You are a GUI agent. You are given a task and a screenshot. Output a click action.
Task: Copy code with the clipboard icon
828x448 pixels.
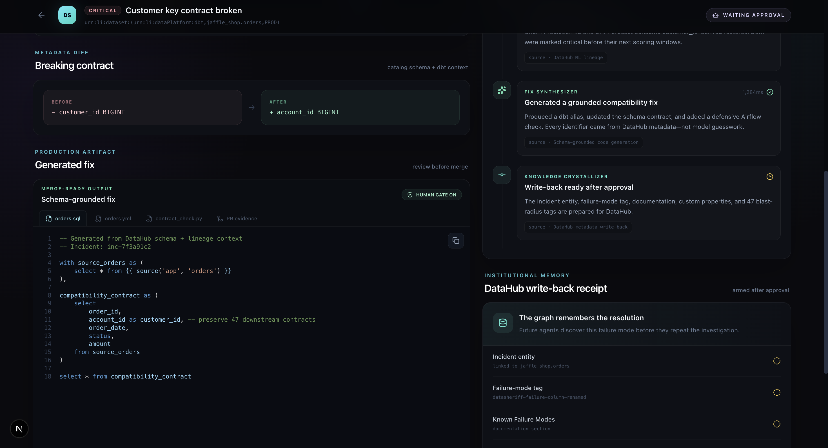coord(456,241)
